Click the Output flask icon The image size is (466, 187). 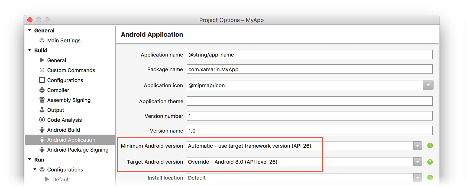(x=42, y=110)
